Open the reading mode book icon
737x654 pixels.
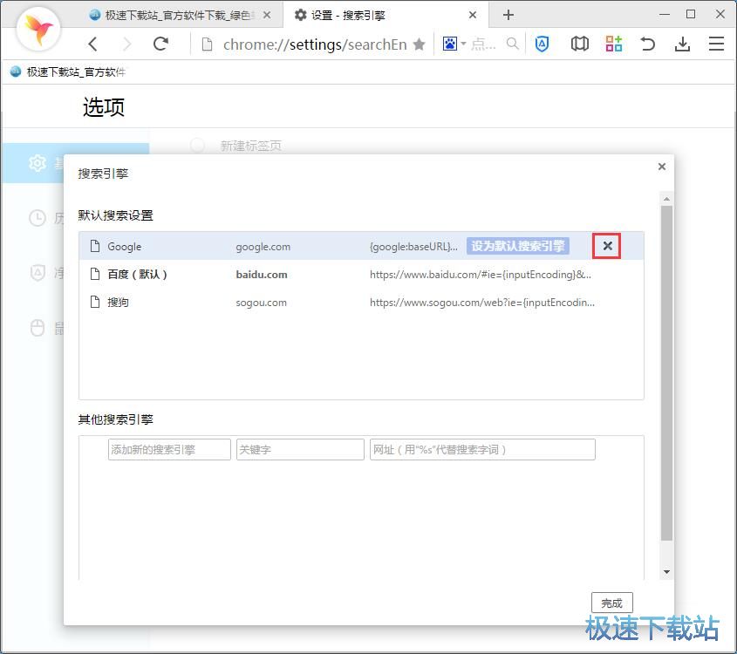(x=579, y=44)
